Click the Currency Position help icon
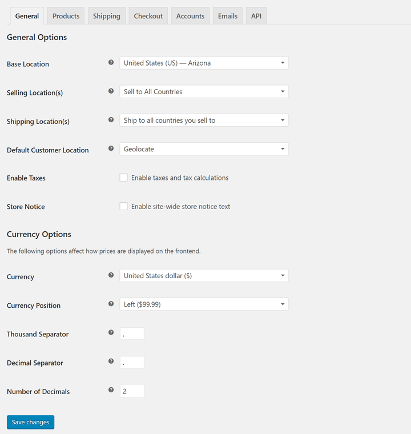The image size is (411, 434). pos(111,304)
